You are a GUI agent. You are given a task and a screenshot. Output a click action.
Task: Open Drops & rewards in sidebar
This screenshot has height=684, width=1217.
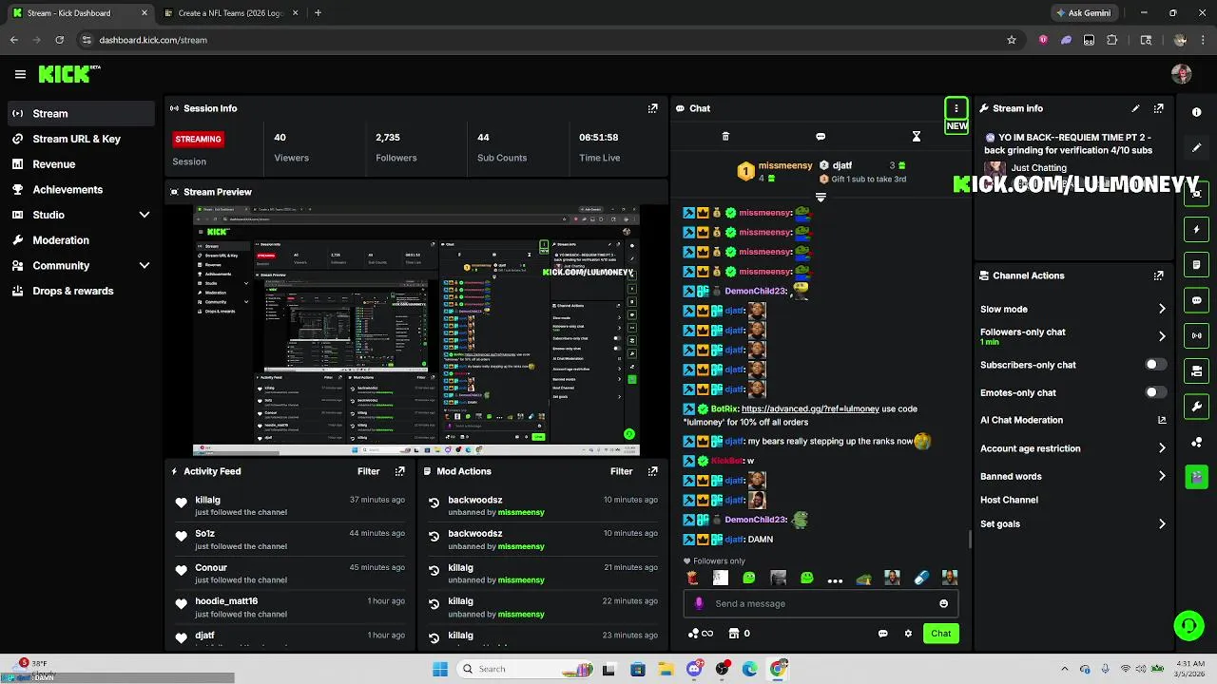click(73, 291)
